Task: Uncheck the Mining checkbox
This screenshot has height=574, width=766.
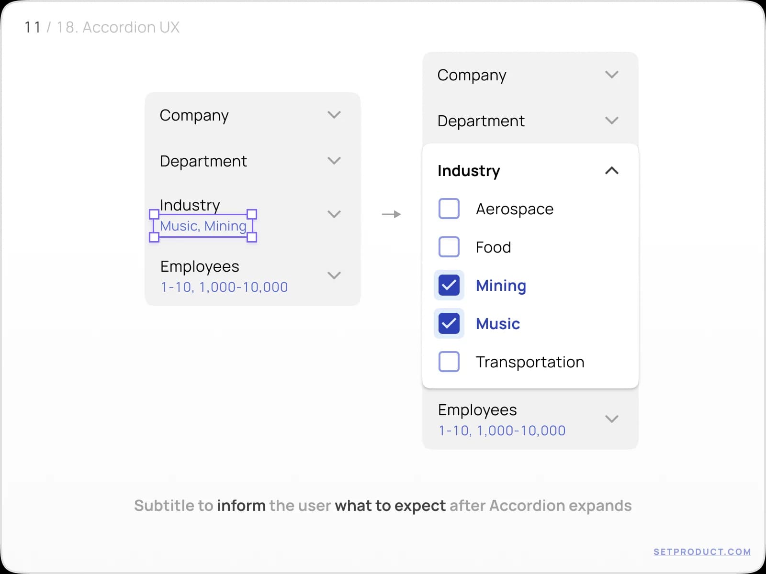Action: (x=449, y=285)
